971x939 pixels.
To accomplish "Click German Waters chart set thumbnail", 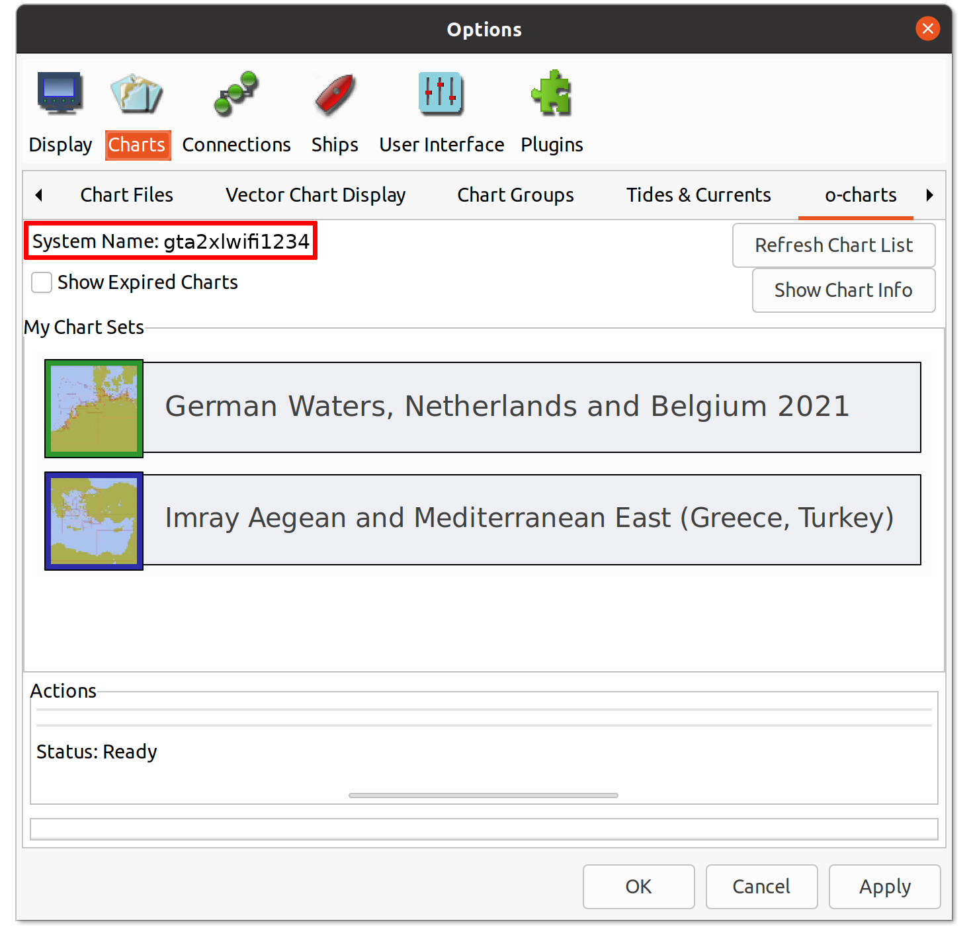I will (x=94, y=408).
